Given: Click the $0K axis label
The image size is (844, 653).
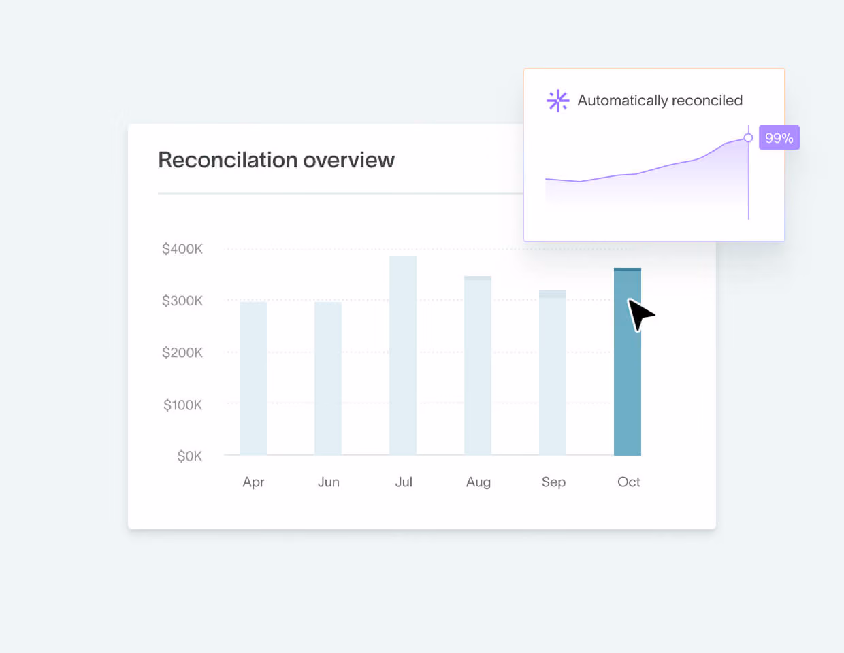Looking at the screenshot, I should click(189, 456).
